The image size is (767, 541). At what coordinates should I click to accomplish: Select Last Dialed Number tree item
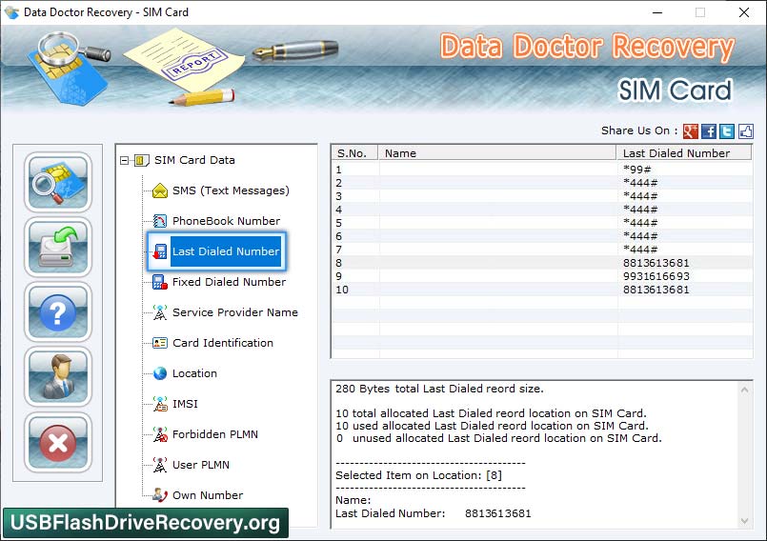226,251
